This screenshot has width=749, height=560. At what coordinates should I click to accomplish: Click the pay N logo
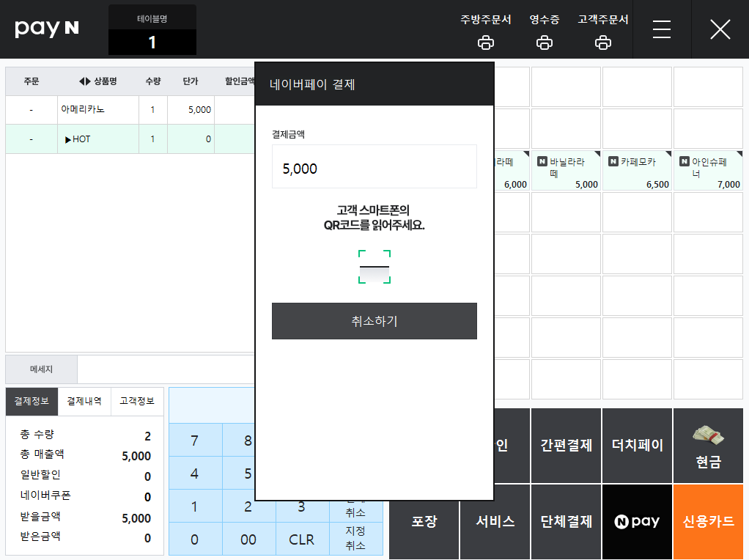click(47, 28)
